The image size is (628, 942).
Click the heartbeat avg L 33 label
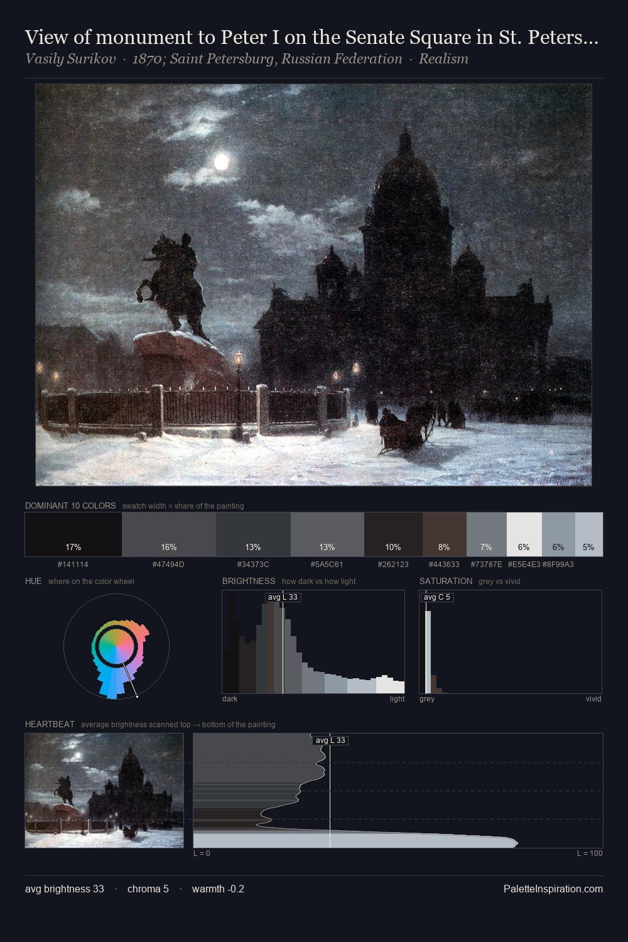point(330,740)
